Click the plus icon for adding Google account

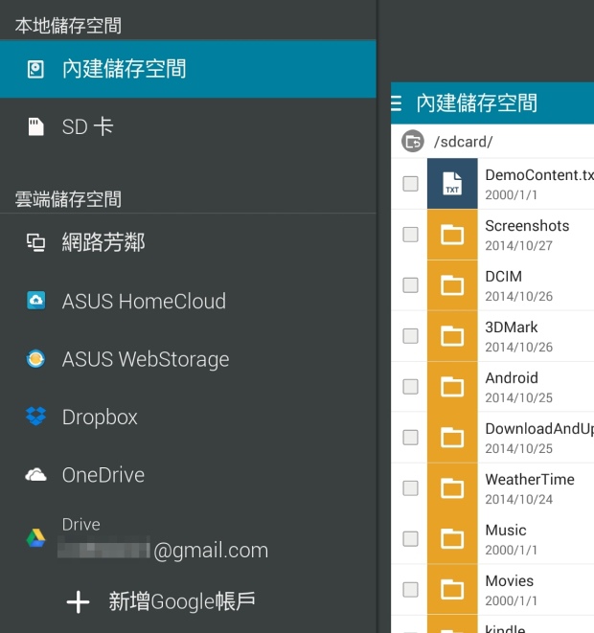(x=78, y=602)
